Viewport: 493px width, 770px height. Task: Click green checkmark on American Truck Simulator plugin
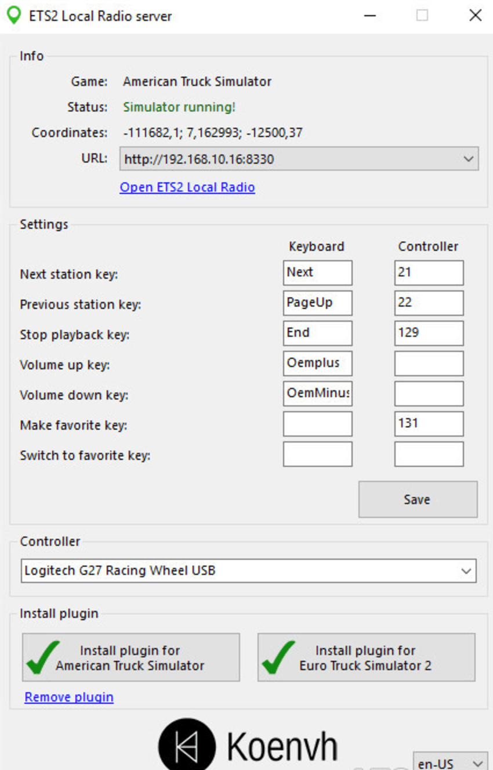(x=43, y=657)
